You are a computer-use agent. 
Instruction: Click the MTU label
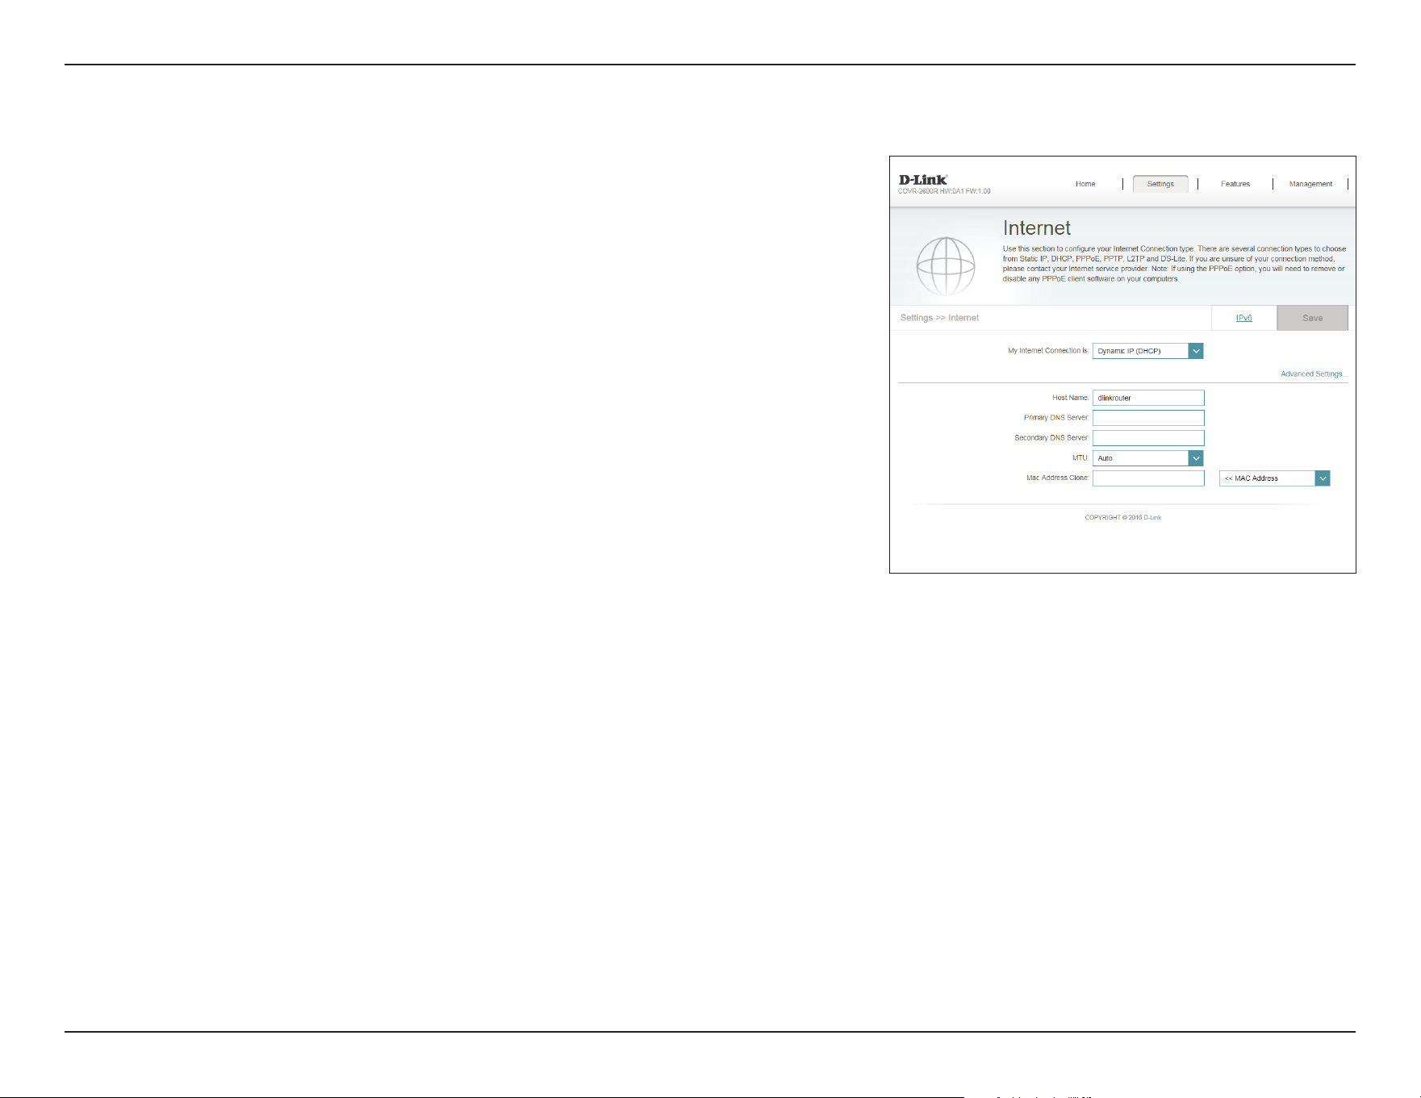pos(1080,458)
